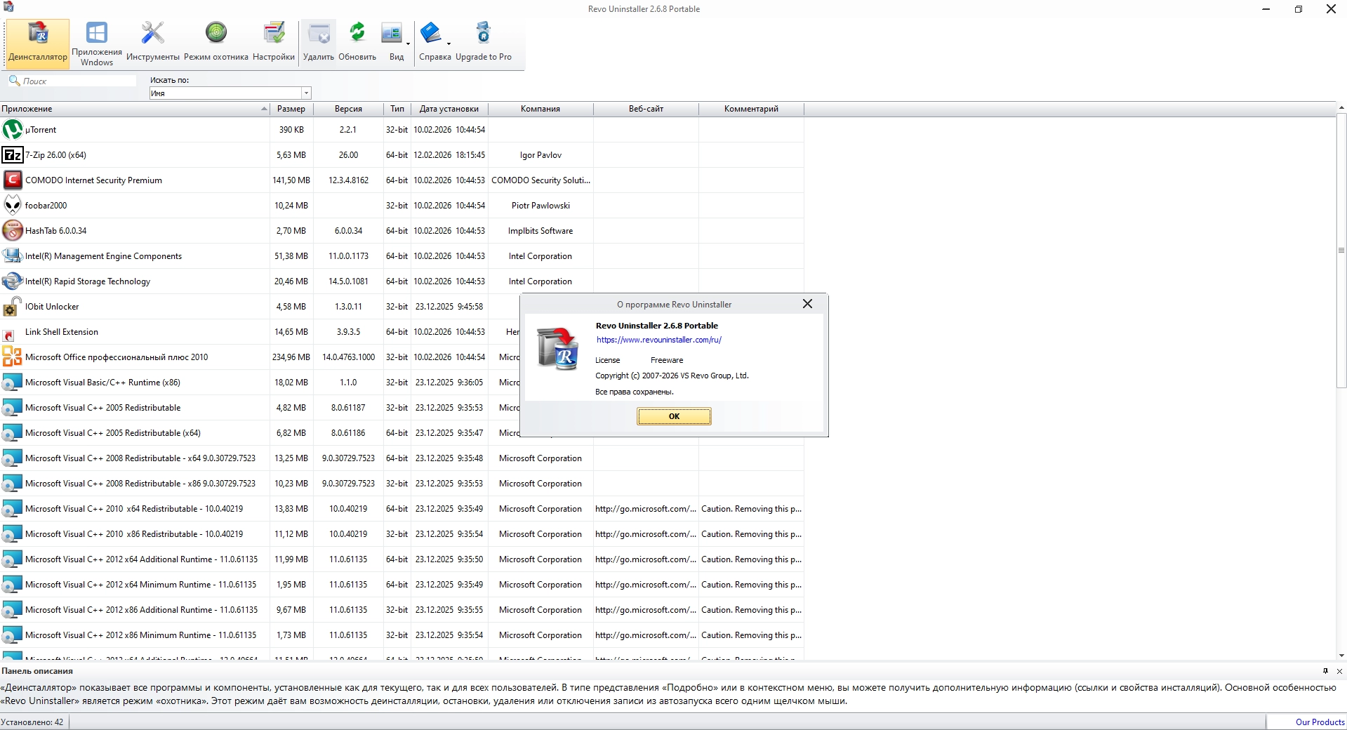
Task: Select Visual Basic/C++ Runtime (x86) icon
Action: coord(13,383)
